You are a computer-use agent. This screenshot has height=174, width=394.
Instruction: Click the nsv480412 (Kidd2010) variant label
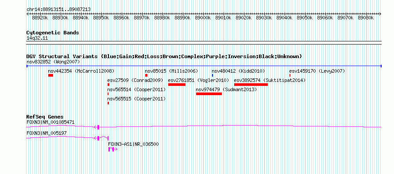pos(238,71)
